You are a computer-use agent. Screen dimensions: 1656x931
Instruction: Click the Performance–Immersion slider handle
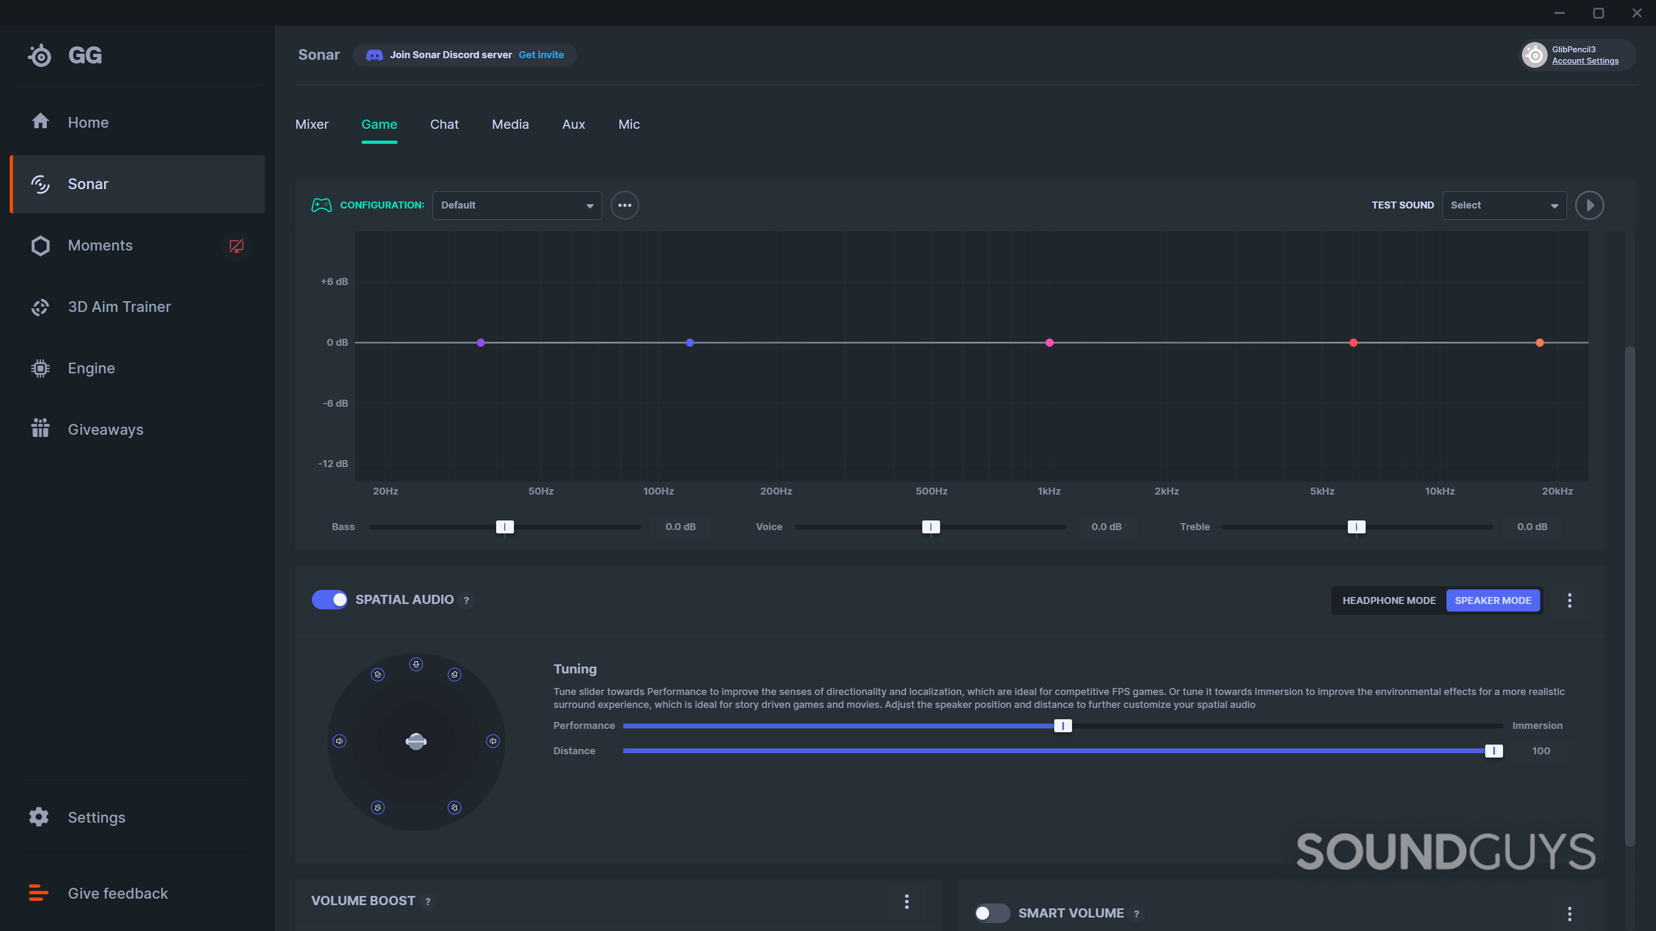(1063, 726)
